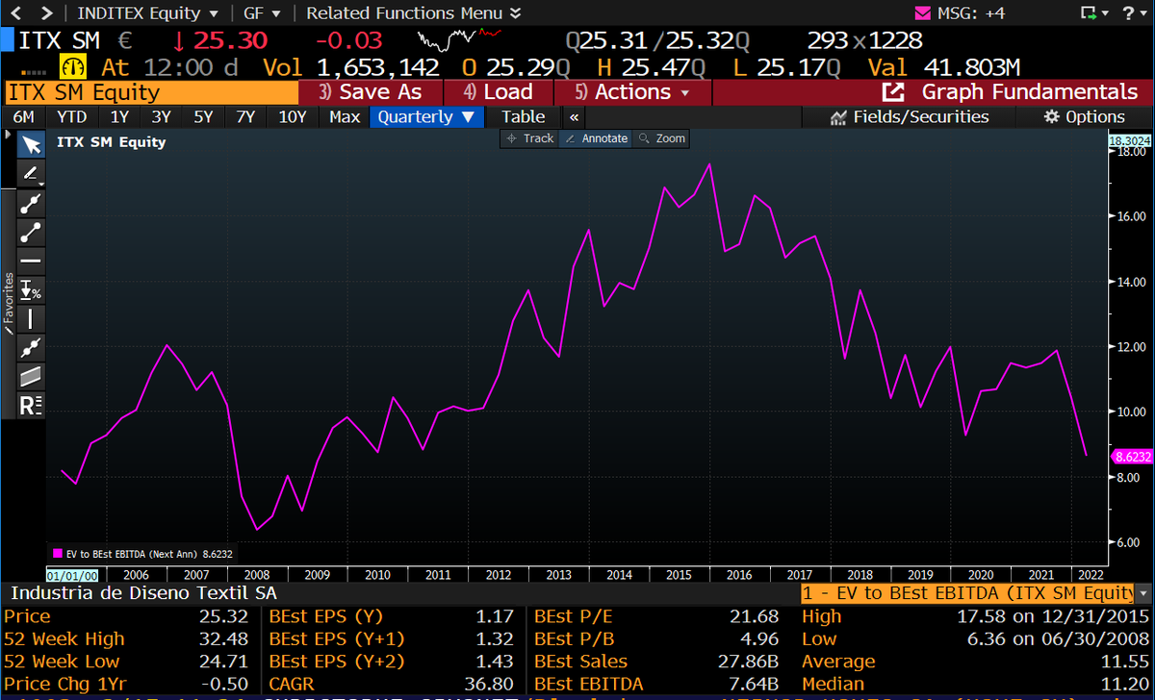Click the yellow delayed-clock icon
Viewport: 1155px width, 700px height.
pos(74,67)
